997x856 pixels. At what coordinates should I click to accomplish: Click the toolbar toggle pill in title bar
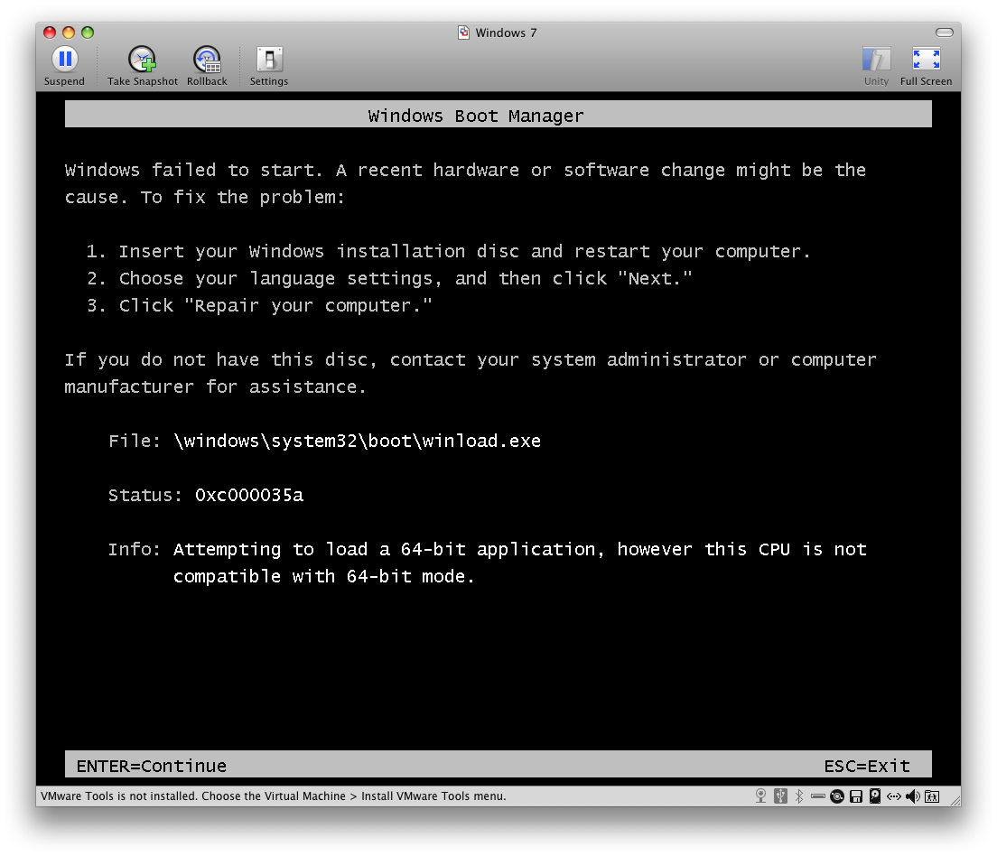tap(945, 33)
